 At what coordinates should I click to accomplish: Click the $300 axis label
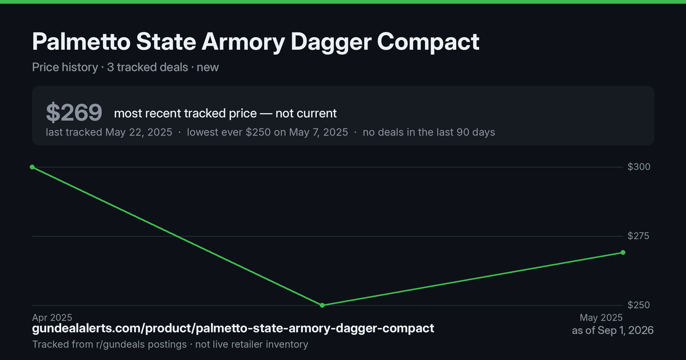click(639, 167)
